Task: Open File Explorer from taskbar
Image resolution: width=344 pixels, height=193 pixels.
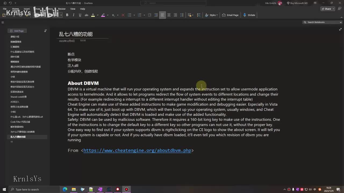Action: click(74, 190)
